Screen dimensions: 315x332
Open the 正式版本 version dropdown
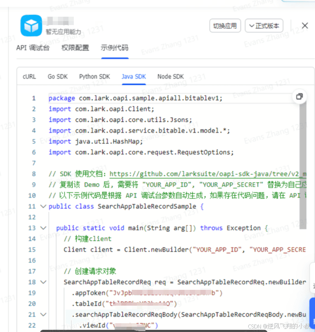tap(264, 25)
